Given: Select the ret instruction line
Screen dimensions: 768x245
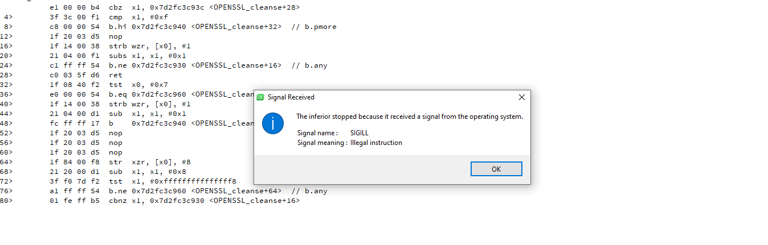Looking at the screenshot, I should tap(115, 75).
